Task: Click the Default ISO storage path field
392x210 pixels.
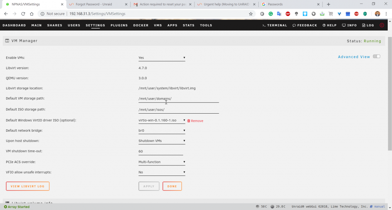Action: (179, 110)
